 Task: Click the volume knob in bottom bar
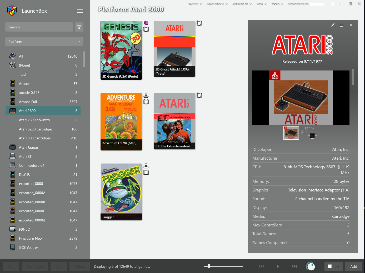click(311, 266)
